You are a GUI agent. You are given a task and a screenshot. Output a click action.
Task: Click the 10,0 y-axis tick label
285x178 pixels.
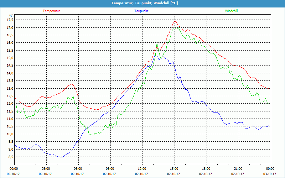(x=10, y=134)
